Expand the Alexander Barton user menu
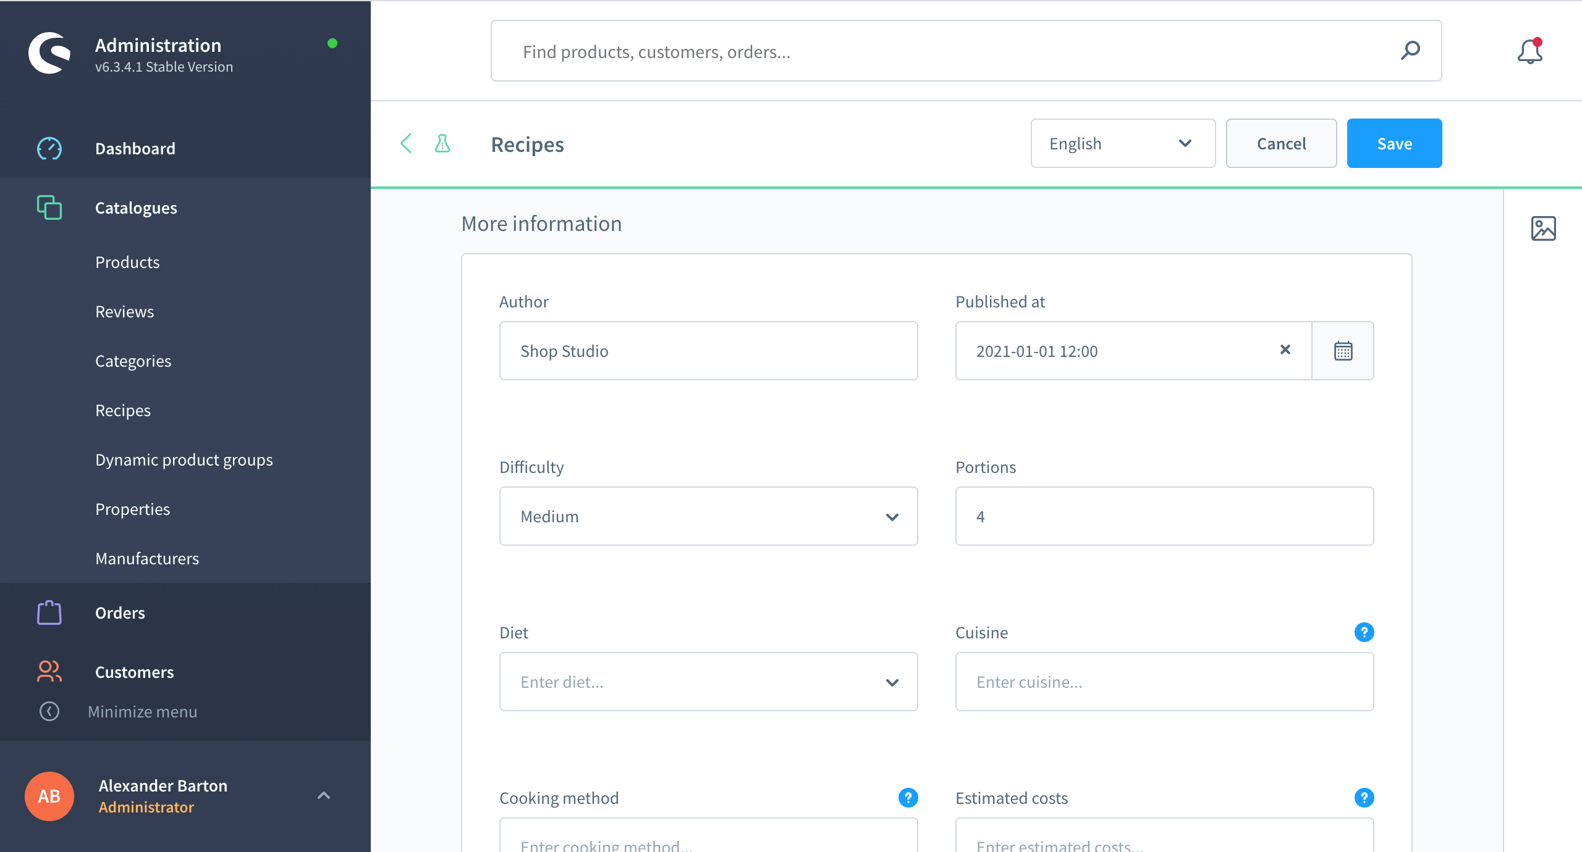The height and width of the screenshot is (852, 1582). (323, 795)
